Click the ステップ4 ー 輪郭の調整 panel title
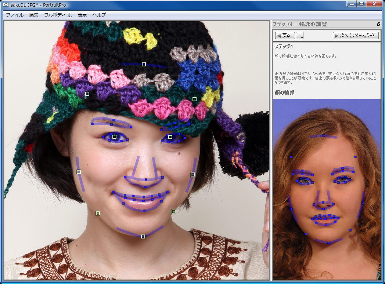 click(300, 24)
